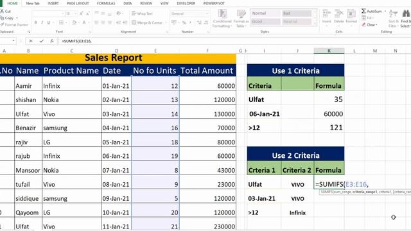Toggle bold formatting
Viewport: 411px width, 231px height.
pos(36,22)
